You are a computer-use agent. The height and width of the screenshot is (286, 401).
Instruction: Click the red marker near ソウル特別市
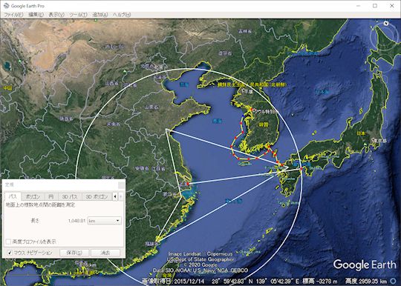click(x=252, y=110)
